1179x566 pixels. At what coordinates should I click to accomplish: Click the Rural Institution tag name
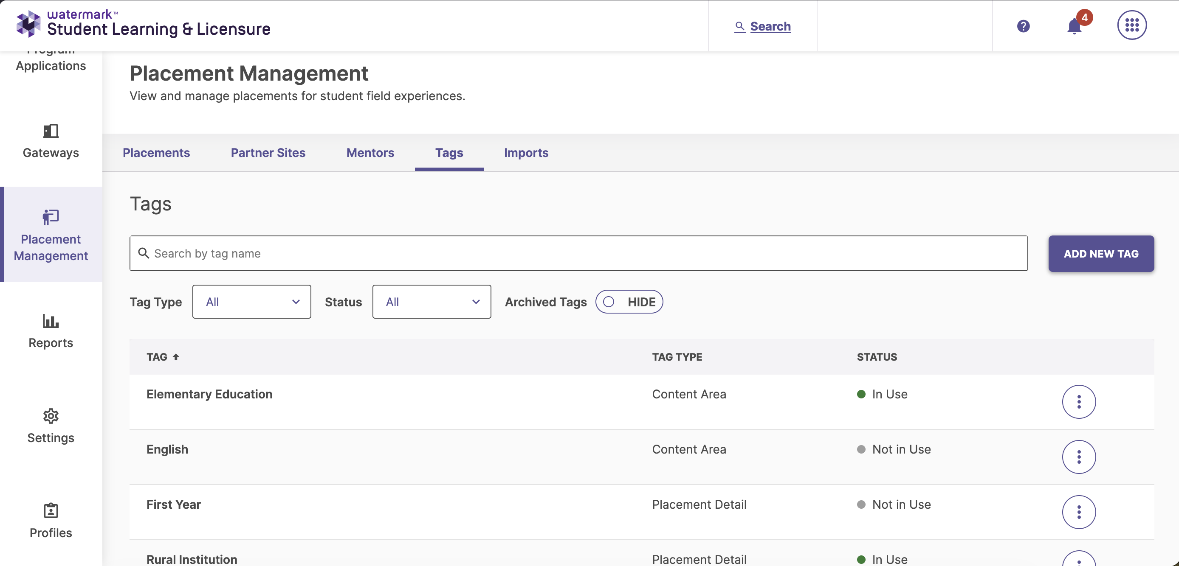click(192, 560)
